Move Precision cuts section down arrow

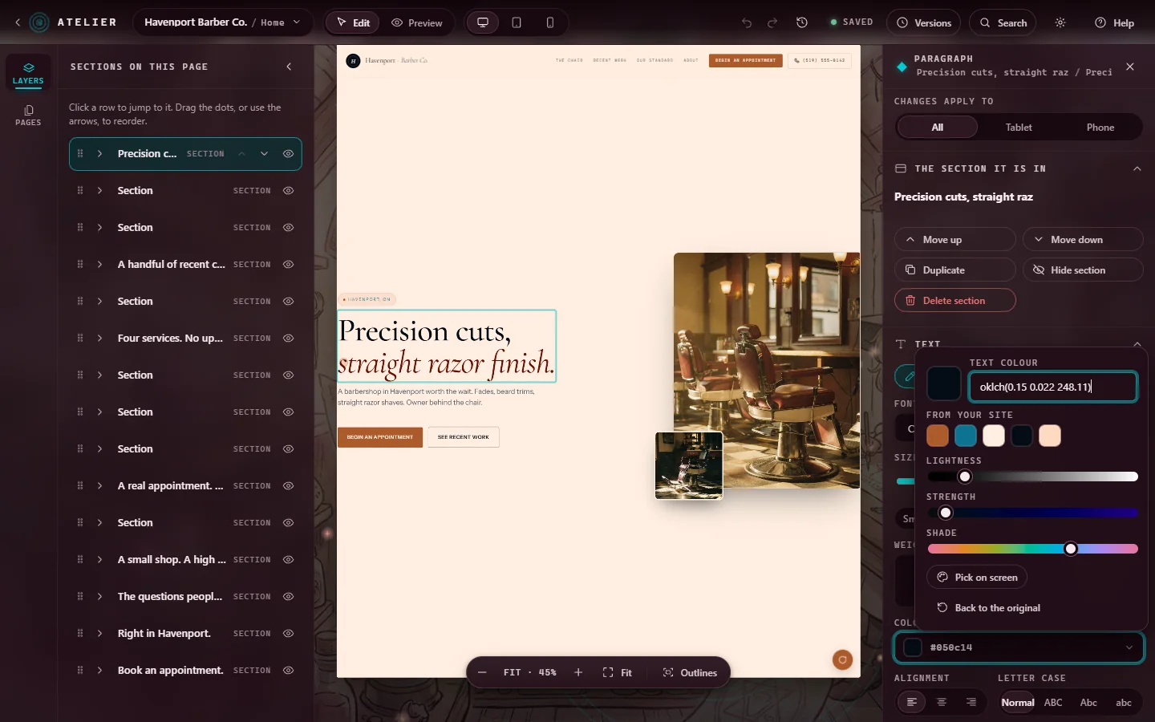pyautogui.click(x=264, y=154)
